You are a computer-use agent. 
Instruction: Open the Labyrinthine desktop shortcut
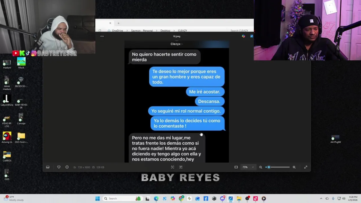[x=7, y=101]
